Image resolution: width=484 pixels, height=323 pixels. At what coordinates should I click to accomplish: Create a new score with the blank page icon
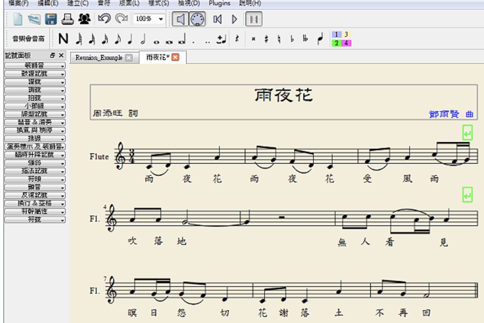pyautogui.click(x=18, y=19)
